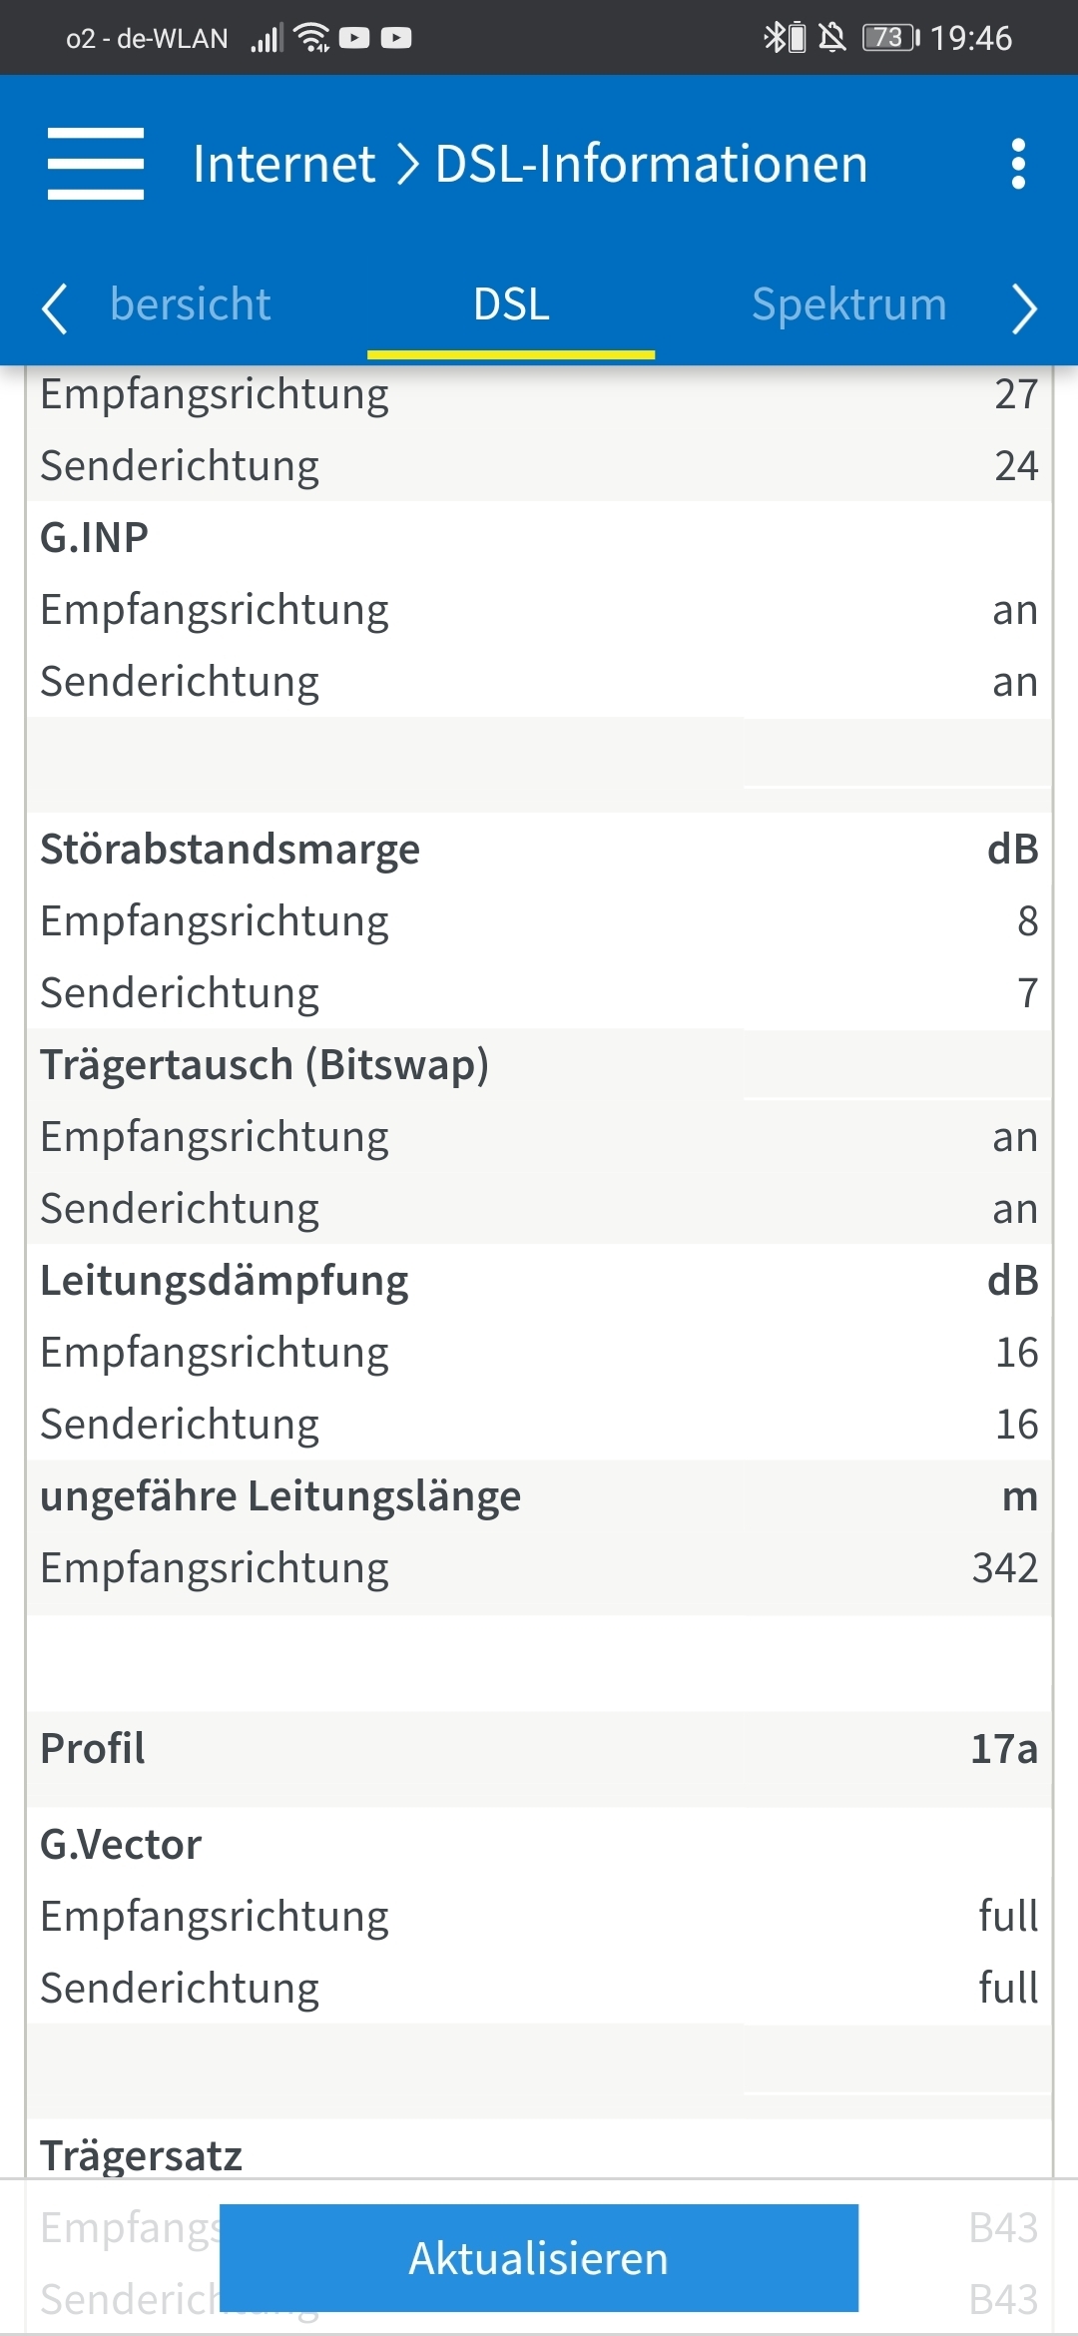The width and height of the screenshot is (1078, 2336).
Task: Tap the Internet breadcrumb in header
Action: click(x=283, y=164)
